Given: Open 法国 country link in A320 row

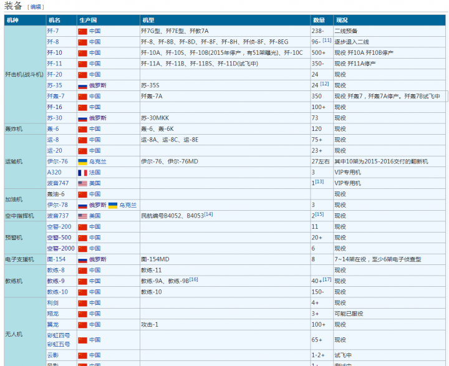Looking at the screenshot, I should click(x=95, y=173).
